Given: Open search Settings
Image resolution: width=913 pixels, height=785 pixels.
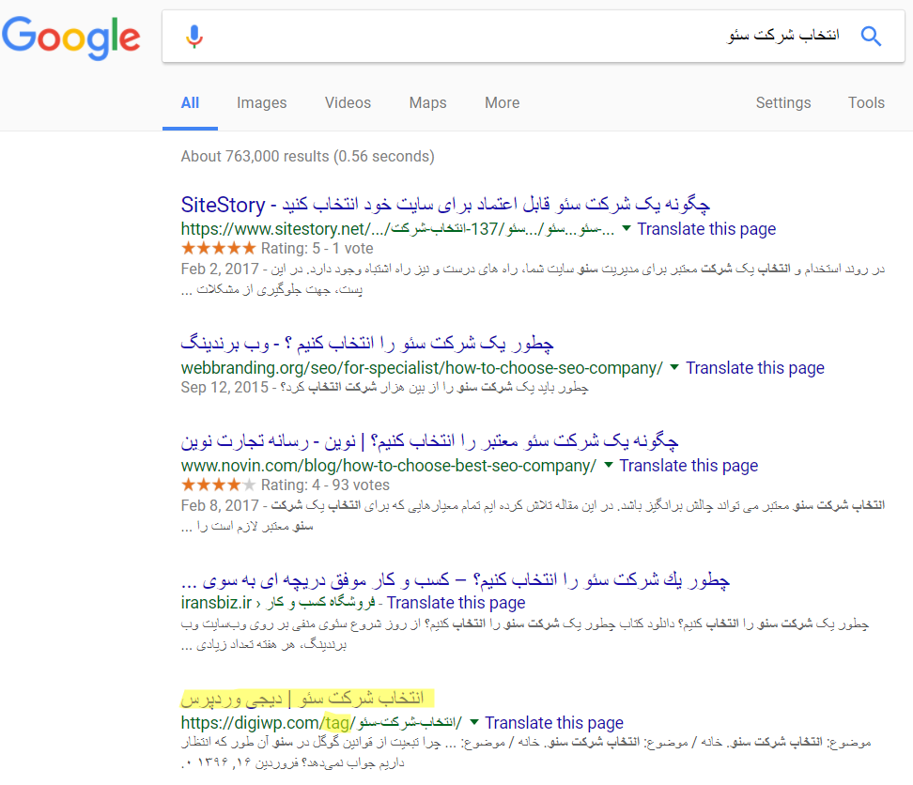Looking at the screenshot, I should point(783,103).
